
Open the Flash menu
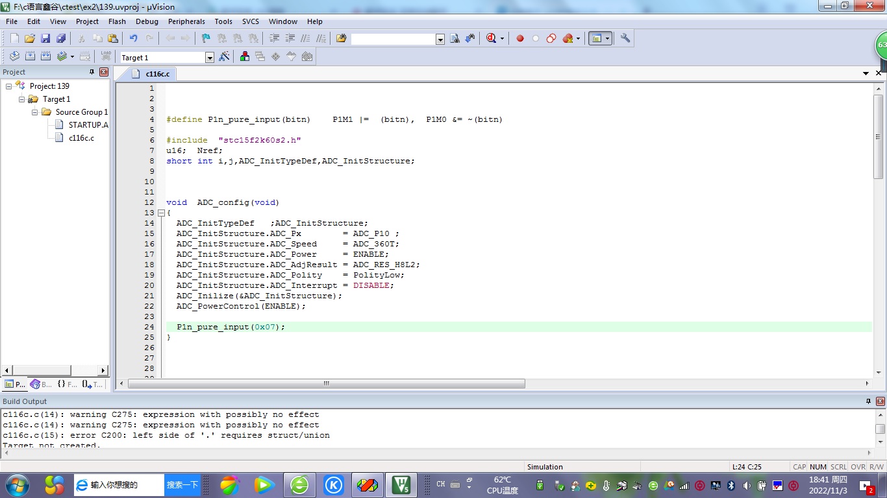tap(117, 21)
